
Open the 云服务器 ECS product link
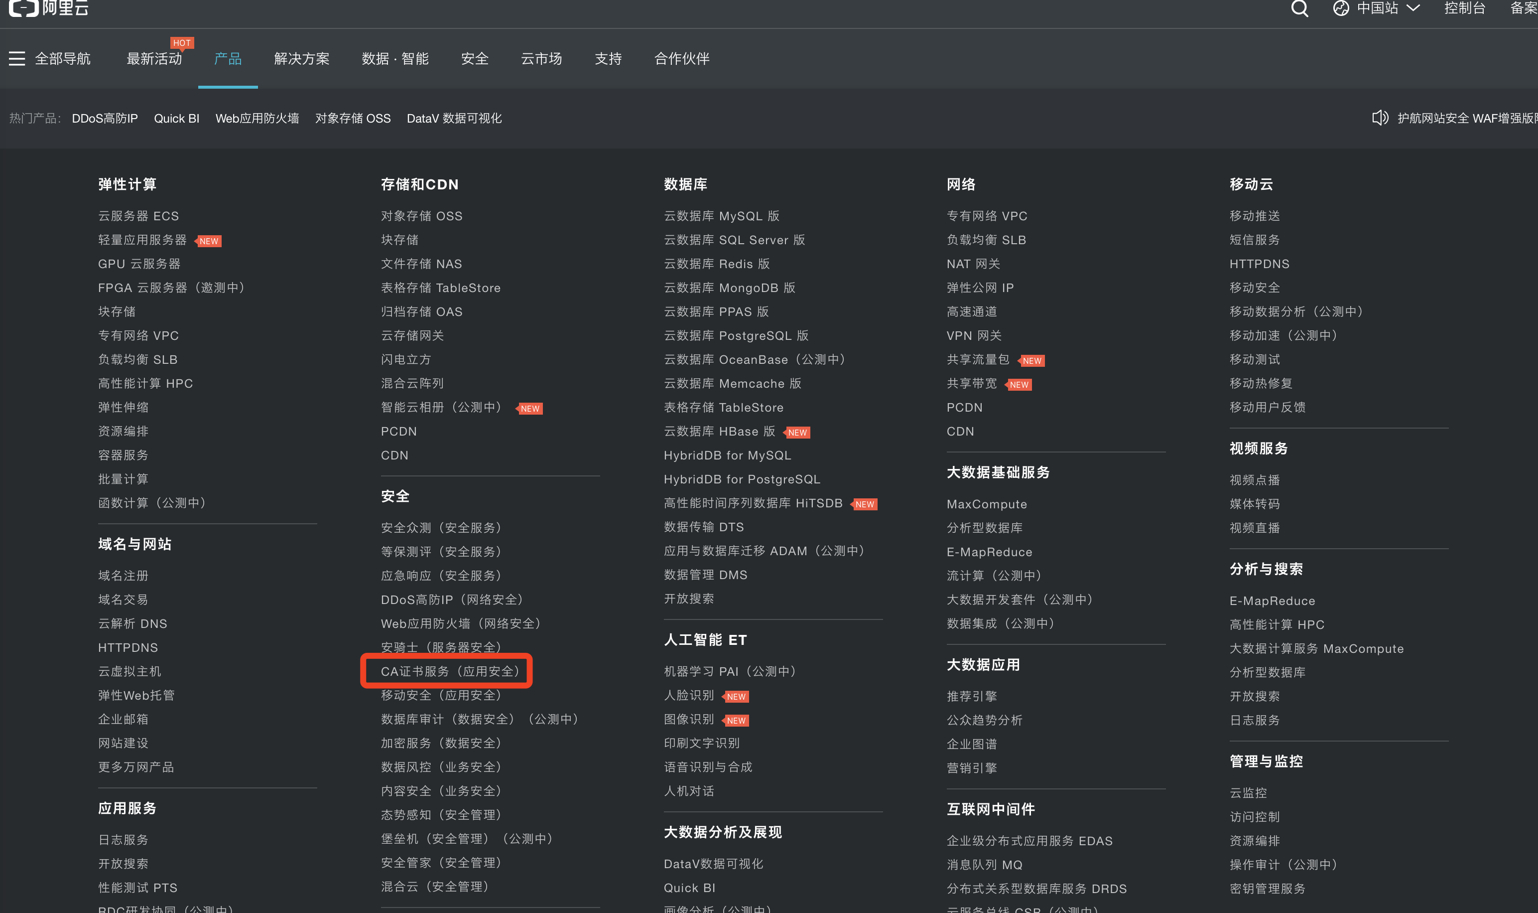(x=138, y=216)
